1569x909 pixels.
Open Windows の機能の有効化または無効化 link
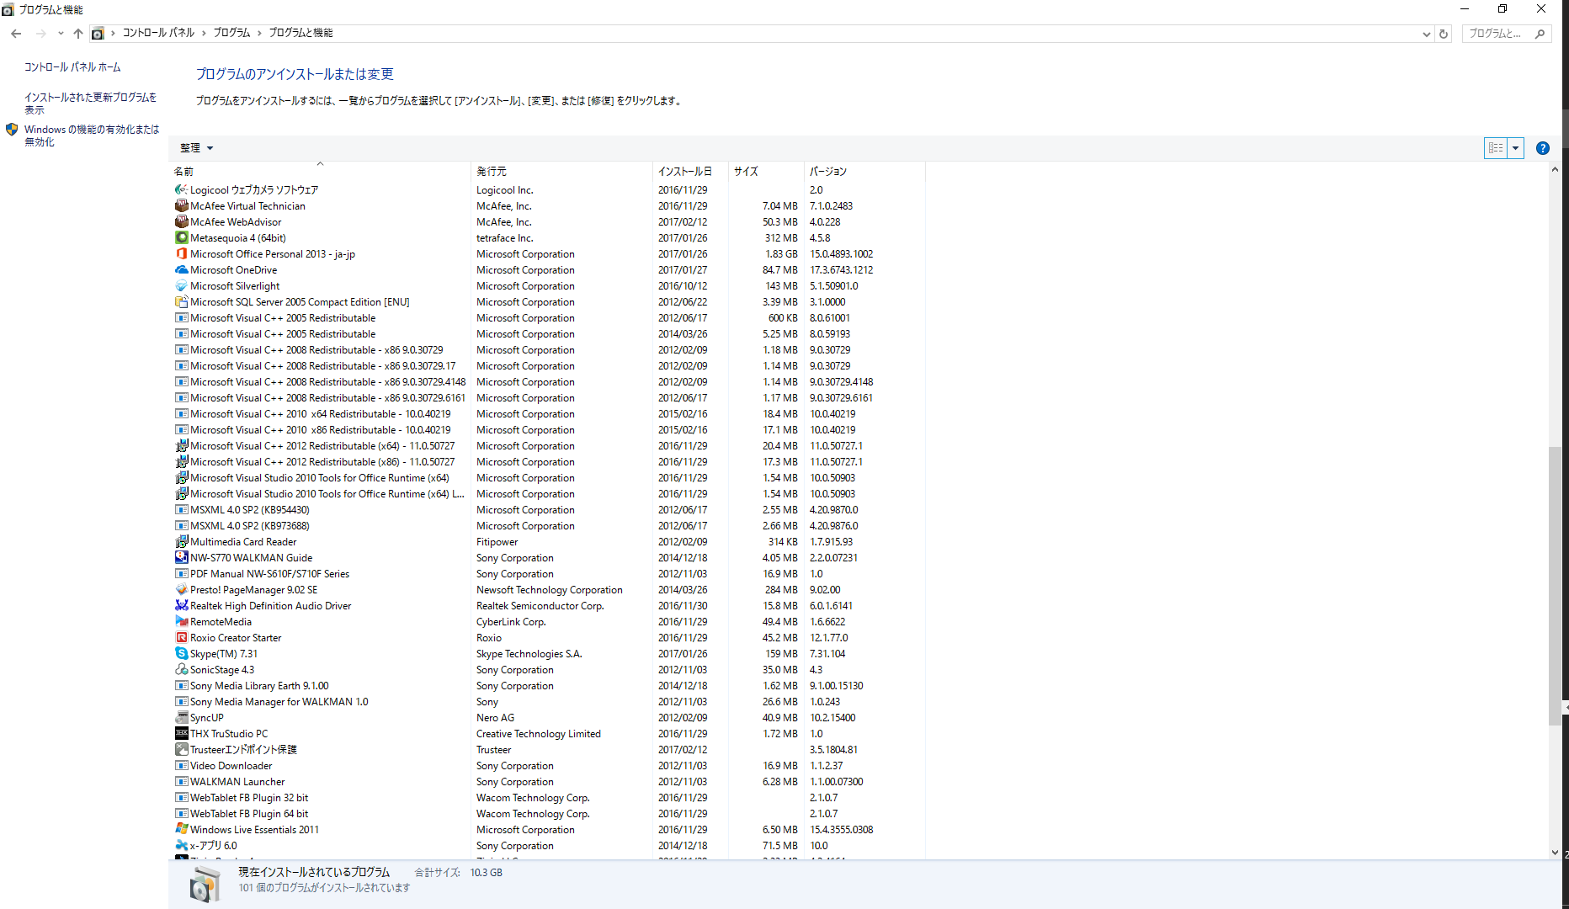[x=91, y=136]
